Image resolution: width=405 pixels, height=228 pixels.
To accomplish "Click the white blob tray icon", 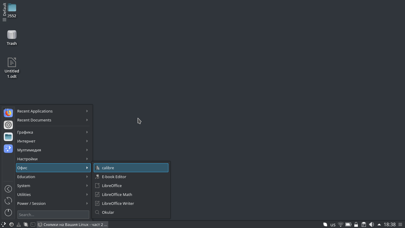I will (325, 224).
